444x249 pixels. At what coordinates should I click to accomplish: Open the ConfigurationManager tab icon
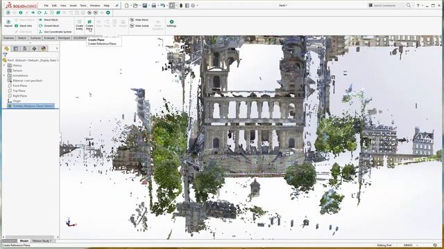point(25,48)
